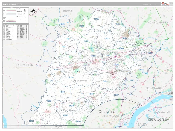Select ZIP code 19342 label
Image resolution: width=175 pixels, height=131 pixels.
tap(132, 80)
